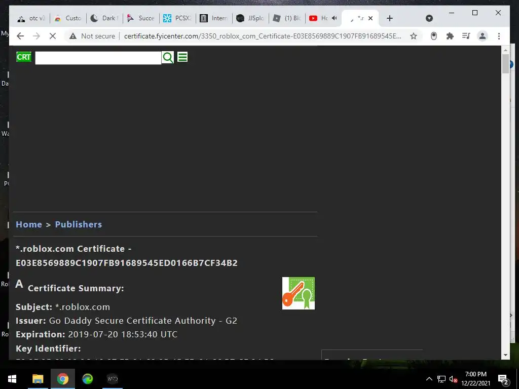The width and height of the screenshot is (519, 389).
Task: Open the Chrome profile avatar
Action: pos(483,36)
